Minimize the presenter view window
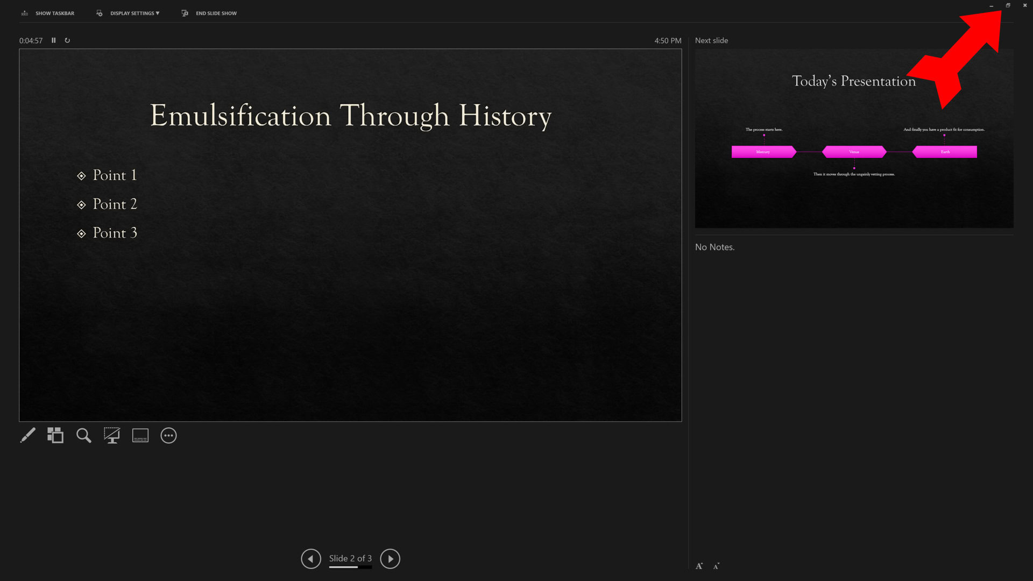This screenshot has width=1033, height=581. (x=991, y=5)
